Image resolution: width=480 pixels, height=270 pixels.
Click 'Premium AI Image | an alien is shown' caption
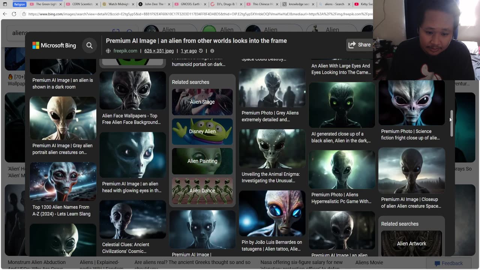pyautogui.click(x=63, y=84)
